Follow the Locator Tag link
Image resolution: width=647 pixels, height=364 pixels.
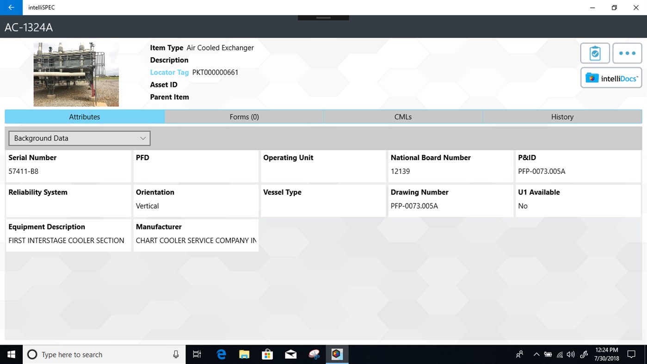pos(169,72)
